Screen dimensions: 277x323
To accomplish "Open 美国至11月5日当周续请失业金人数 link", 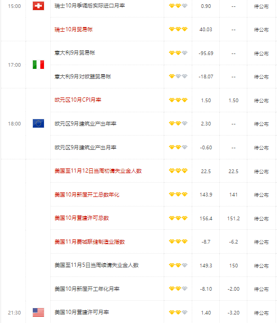I will tap(96, 265).
